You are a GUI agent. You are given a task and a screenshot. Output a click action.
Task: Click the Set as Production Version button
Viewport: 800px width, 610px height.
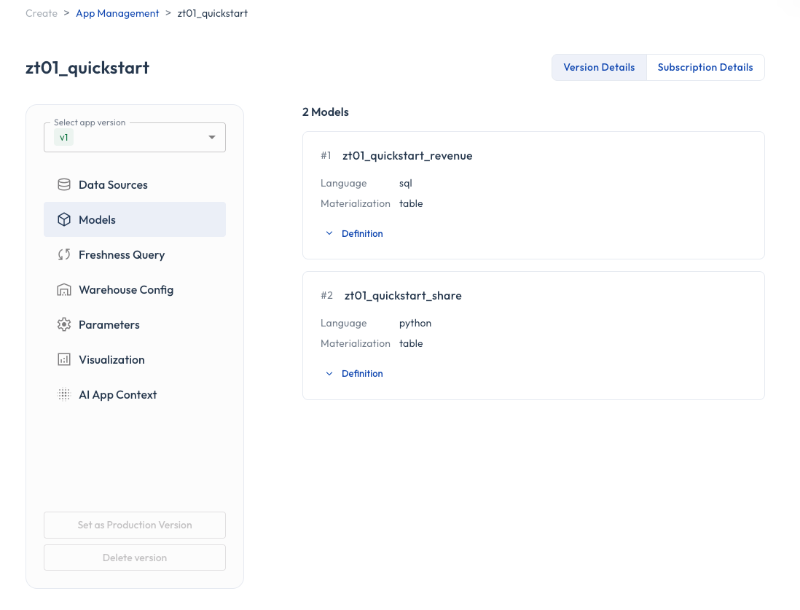(x=135, y=525)
